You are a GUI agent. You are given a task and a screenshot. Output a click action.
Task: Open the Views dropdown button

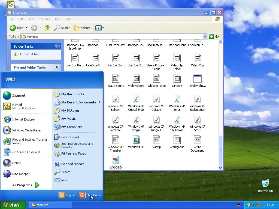(99, 28)
